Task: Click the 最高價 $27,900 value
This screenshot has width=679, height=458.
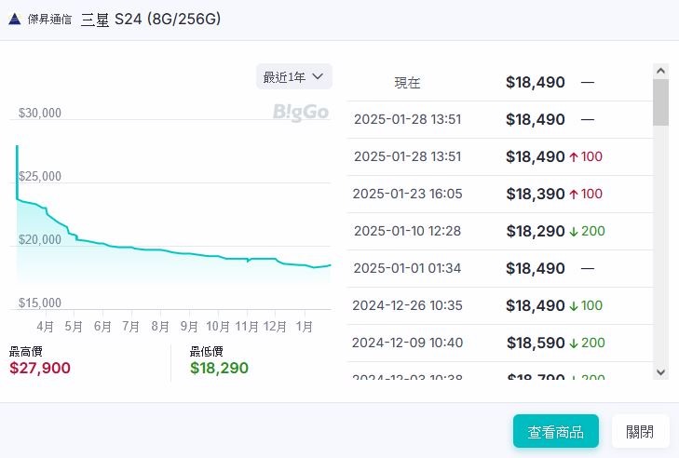Action: pyautogui.click(x=40, y=368)
